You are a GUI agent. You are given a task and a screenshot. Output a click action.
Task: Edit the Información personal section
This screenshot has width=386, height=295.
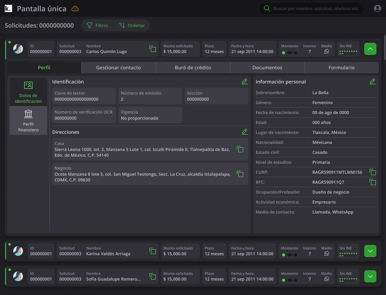[x=372, y=81]
